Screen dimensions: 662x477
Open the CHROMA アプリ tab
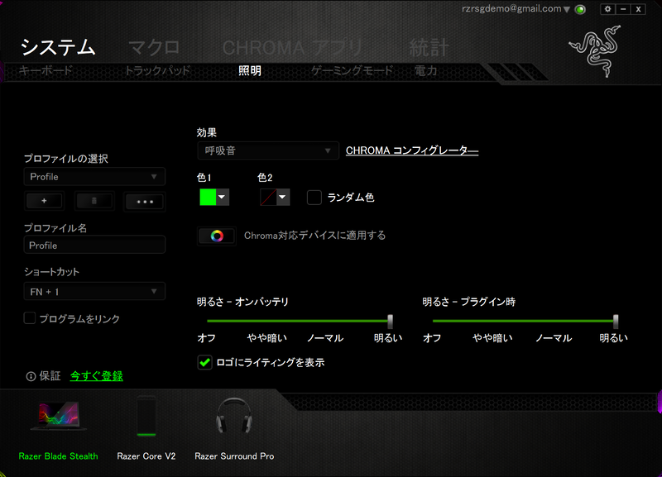293,47
